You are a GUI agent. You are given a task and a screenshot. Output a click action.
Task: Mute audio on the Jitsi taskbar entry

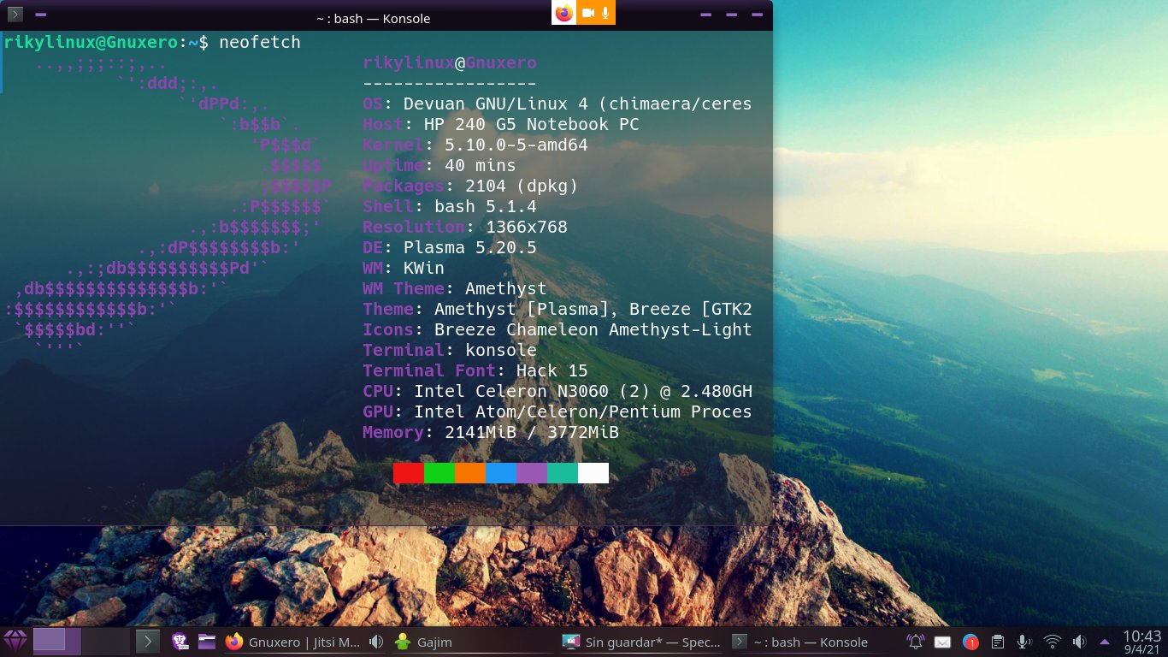(375, 642)
